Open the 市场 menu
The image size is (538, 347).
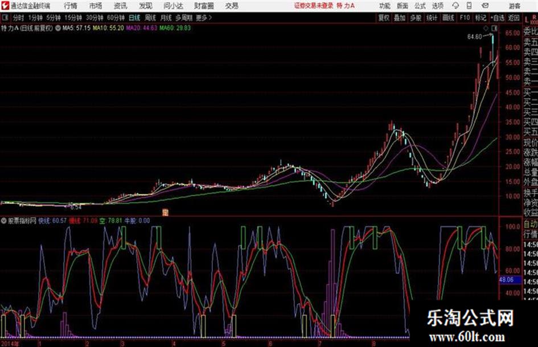point(96,6)
